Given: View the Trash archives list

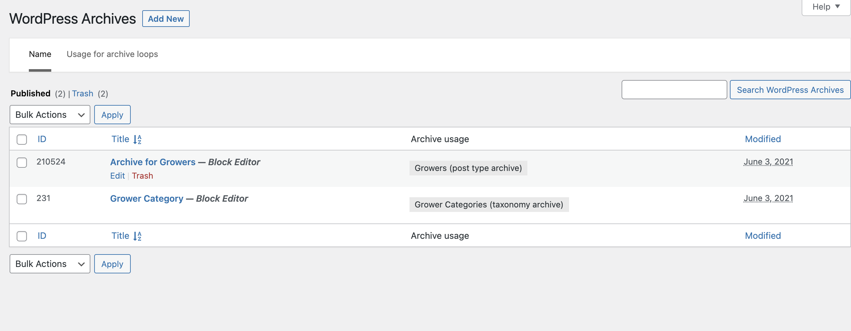Looking at the screenshot, I should click(x=83, y=94).
